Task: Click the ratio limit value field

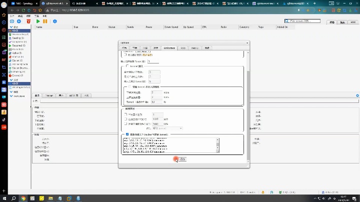Action: 157,114
